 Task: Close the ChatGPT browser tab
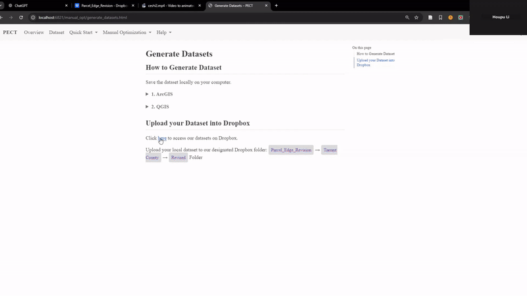point(67,5)
